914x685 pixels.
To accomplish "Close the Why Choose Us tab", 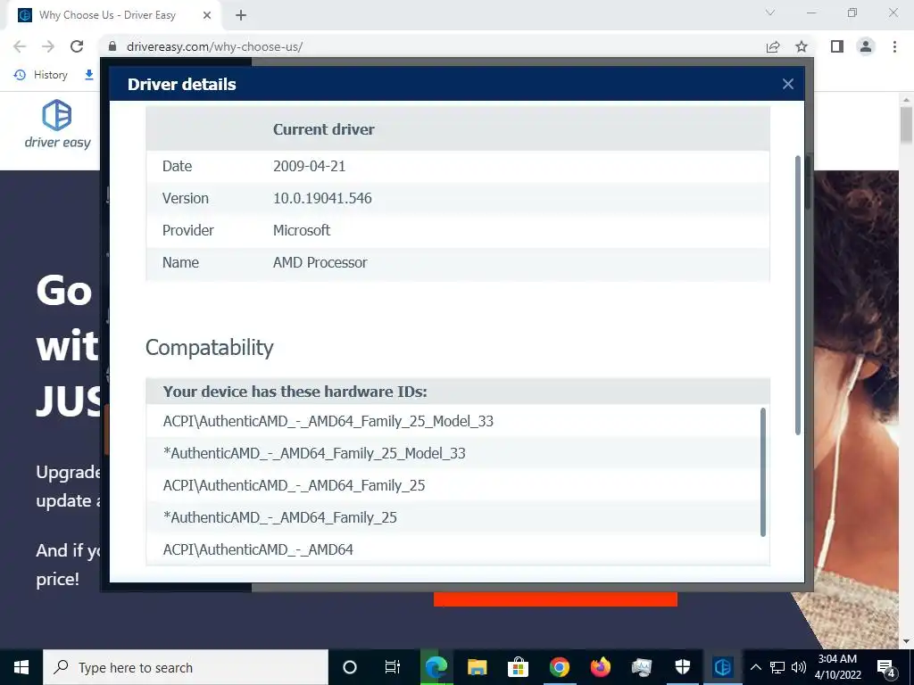I will pos(207,15).
